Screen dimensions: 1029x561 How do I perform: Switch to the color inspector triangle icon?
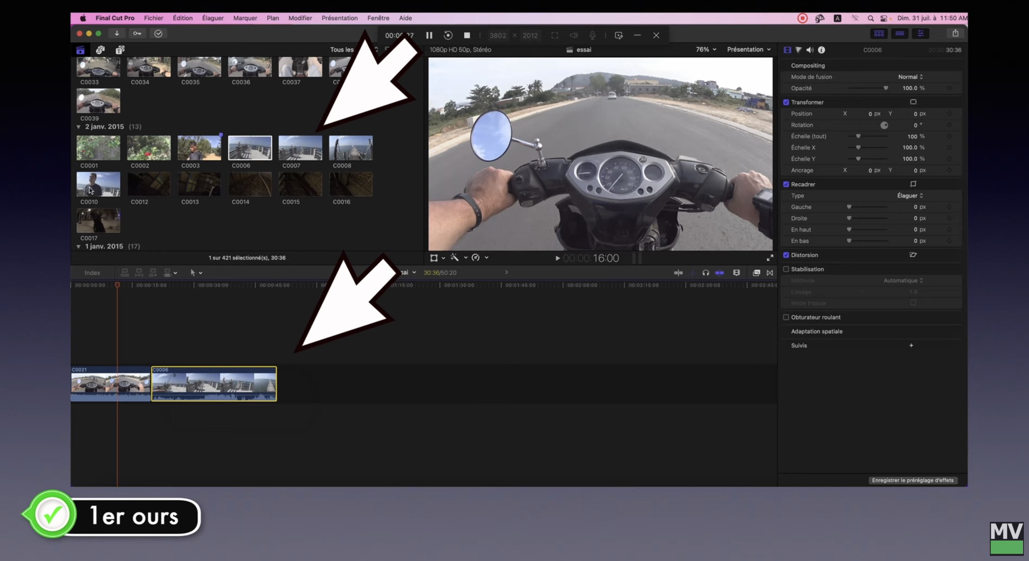pos(798,50)
